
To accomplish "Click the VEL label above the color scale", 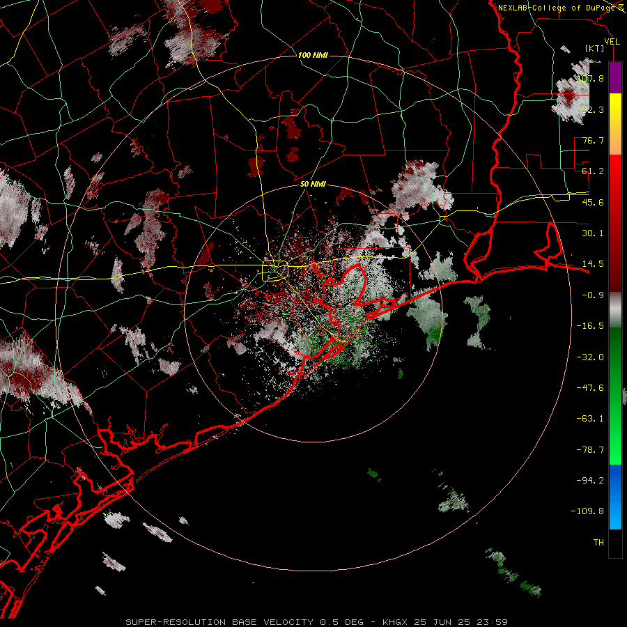I will tap(612, 42).
